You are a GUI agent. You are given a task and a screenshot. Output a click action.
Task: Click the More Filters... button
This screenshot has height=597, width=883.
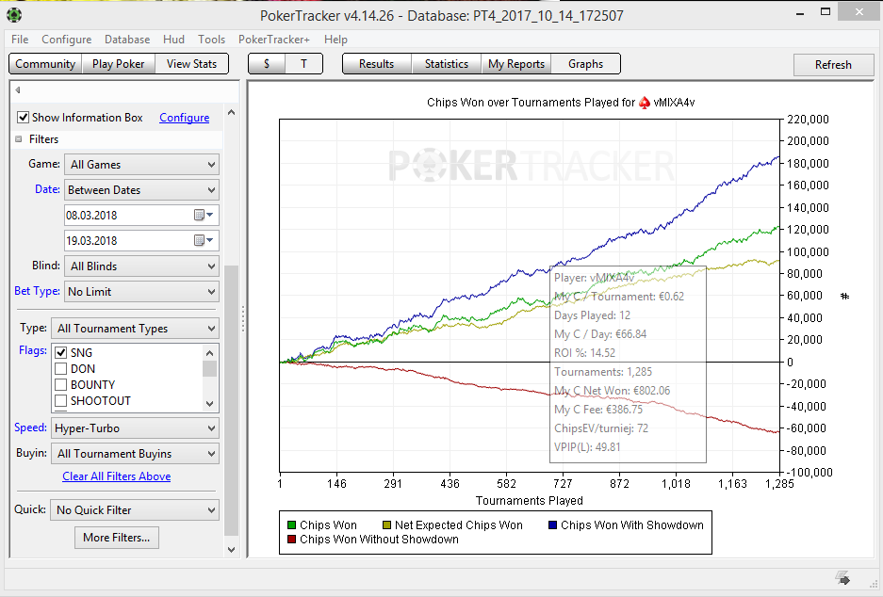(117, 538)
